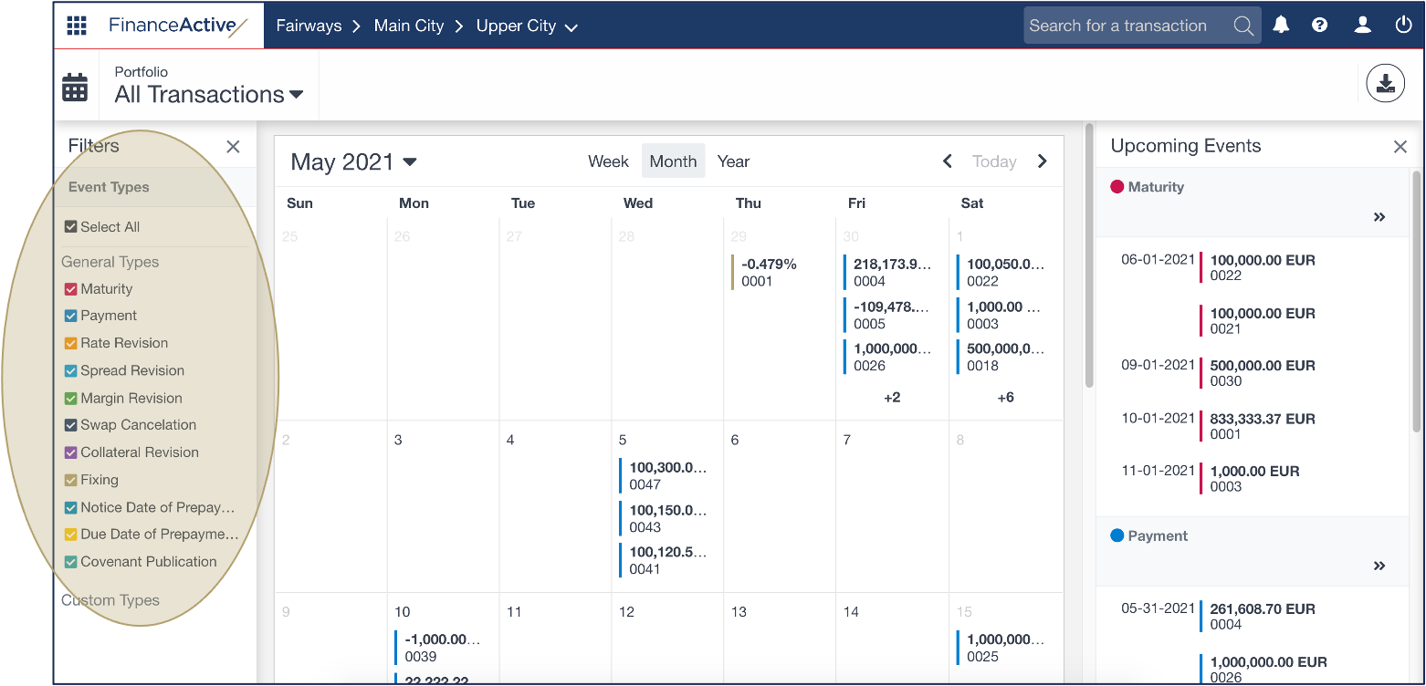Image resolution: width=1426 pixels, height=686 pixels.
Task: Uncheck the Maturity event type checkbox
Action: pyautogui.click(x=71, y=289)
